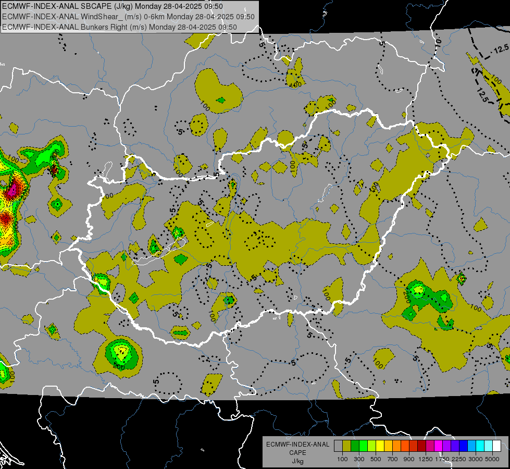The image size is (510, 469).
Task: Click the 1250 legend value
Action: point(426,459)
